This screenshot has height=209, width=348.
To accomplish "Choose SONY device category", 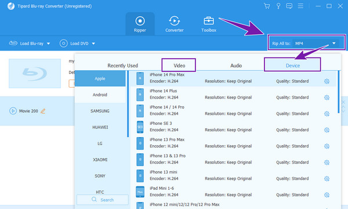I will coord(100,176).
